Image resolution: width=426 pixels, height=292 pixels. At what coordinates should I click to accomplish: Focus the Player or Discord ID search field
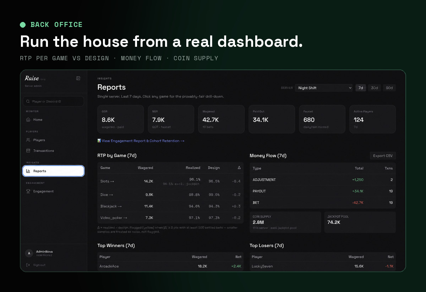pyautogui.click(x=54, y=101)
